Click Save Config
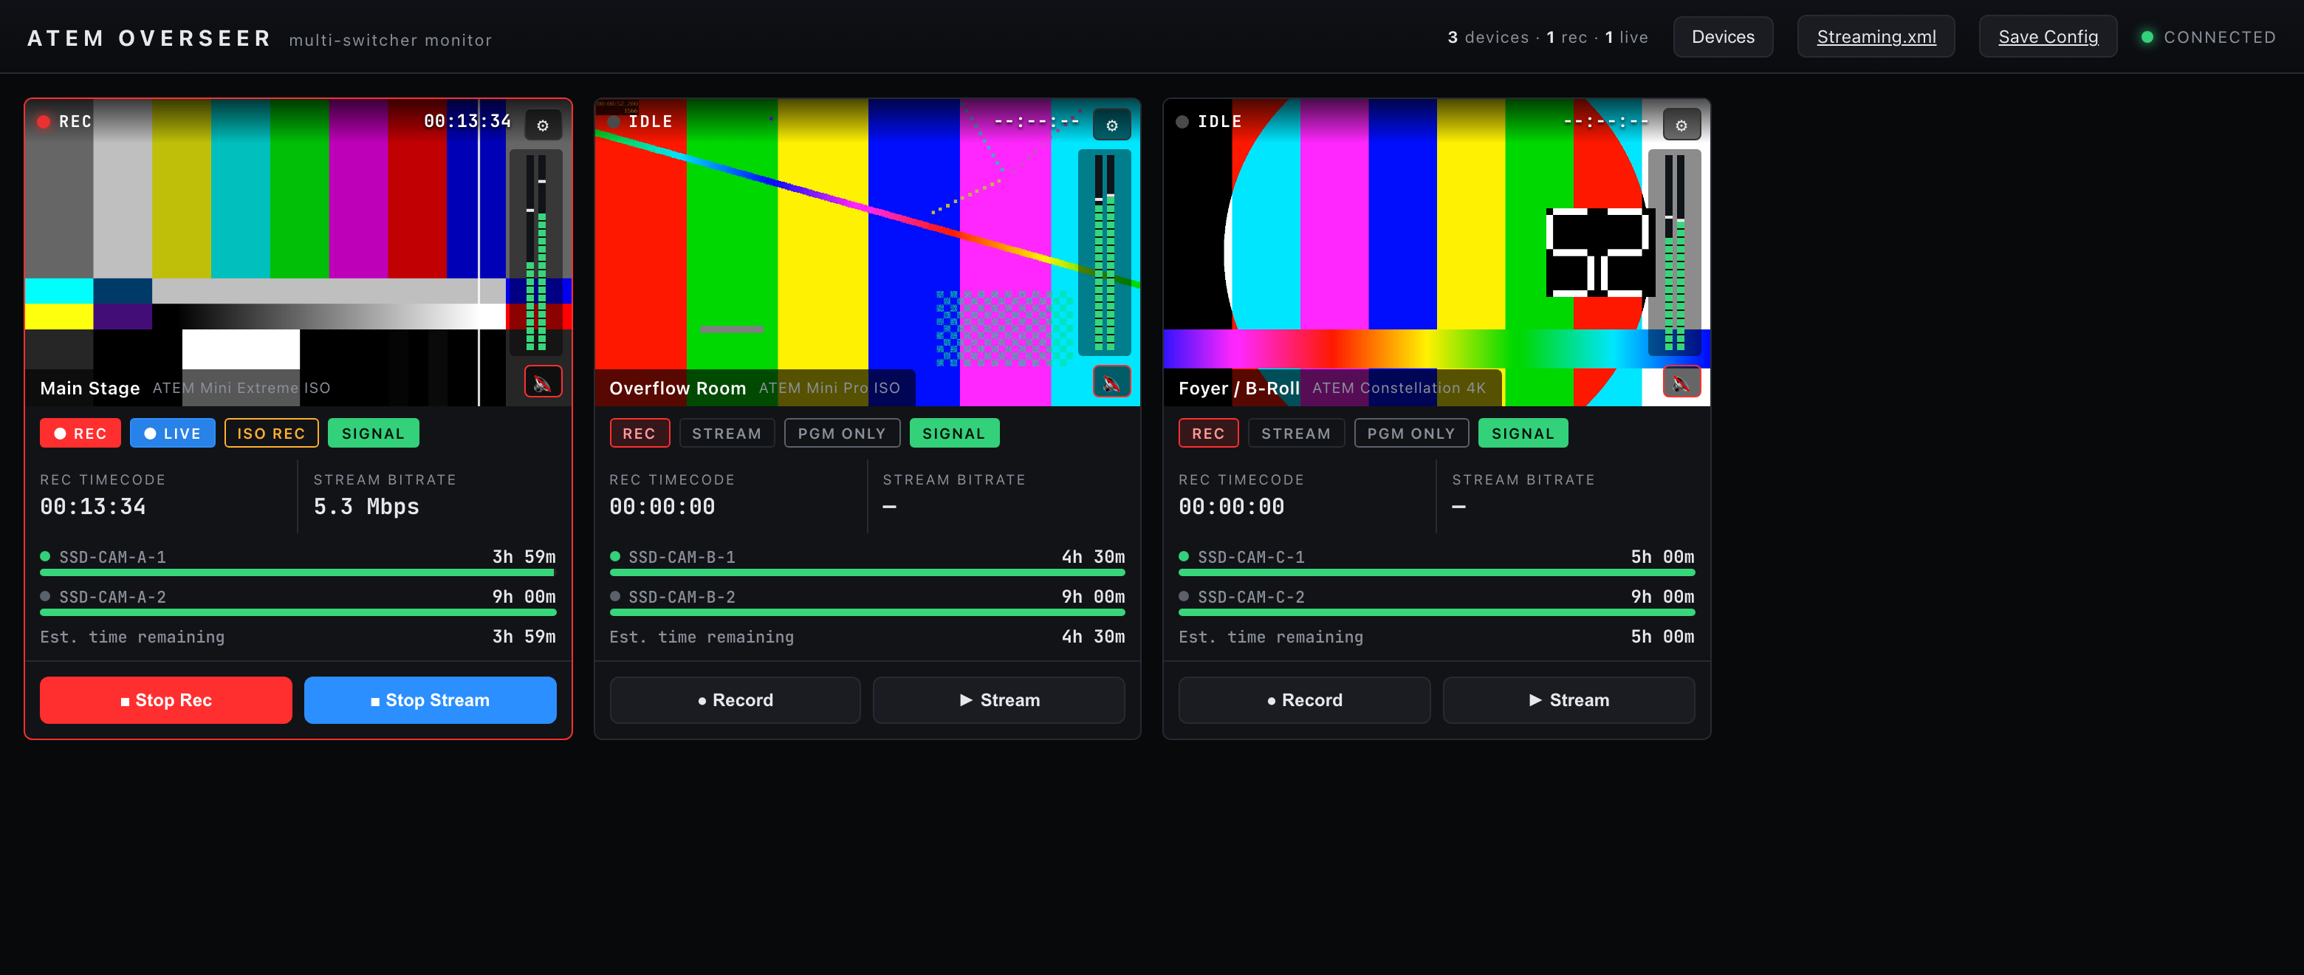The height and width of the screenshot is (975, 2304). pos(2047,37)
